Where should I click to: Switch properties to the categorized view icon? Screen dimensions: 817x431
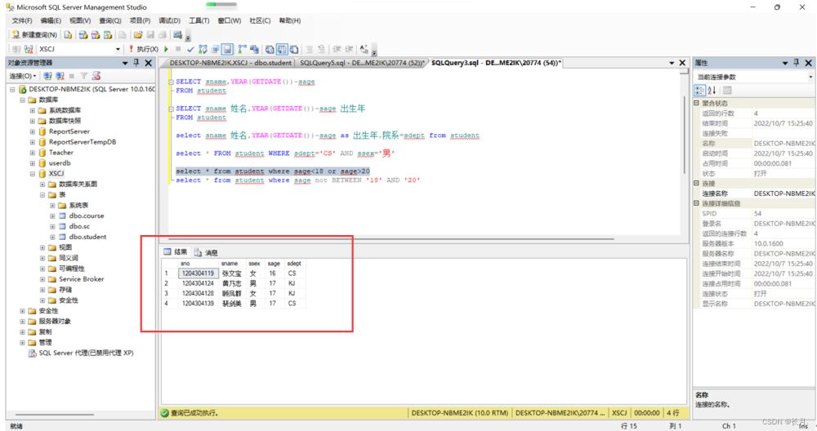coord(700,90)
